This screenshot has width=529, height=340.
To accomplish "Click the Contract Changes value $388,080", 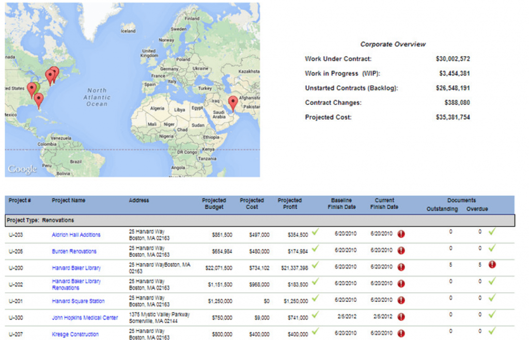I will [457, 103].
